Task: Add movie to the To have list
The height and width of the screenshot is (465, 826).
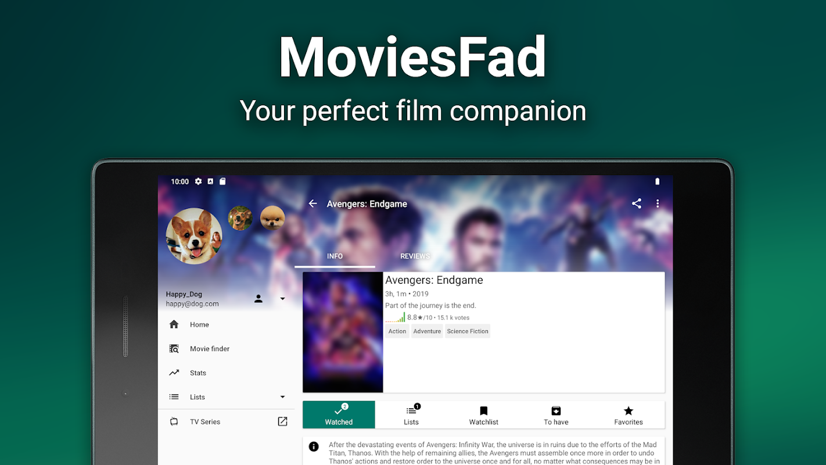Action: pos(556,415)
